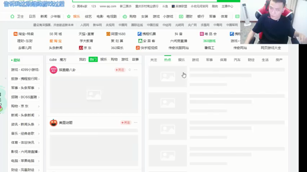
Task: Open the 少年版 navigation link
Action: click(x=56, y=17)
